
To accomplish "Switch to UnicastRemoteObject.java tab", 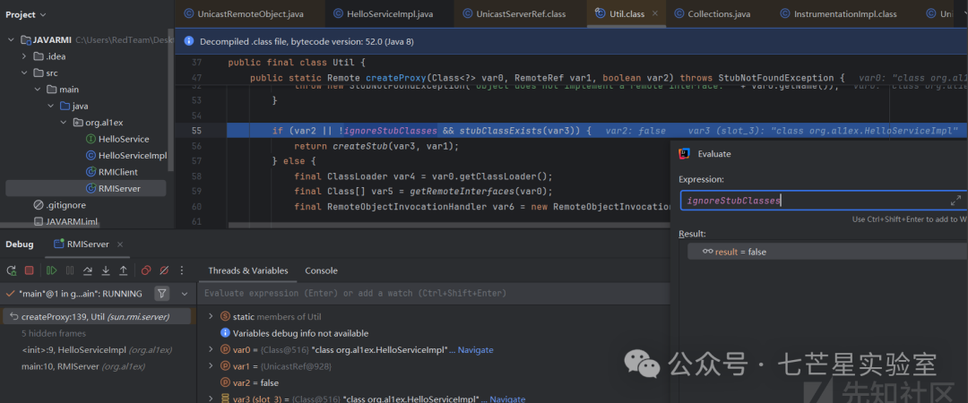I will click(243, 13).
